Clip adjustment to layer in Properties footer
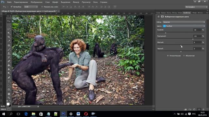Image resolution: width=209 pixels, height=117 pixels. tap(185, 110)
